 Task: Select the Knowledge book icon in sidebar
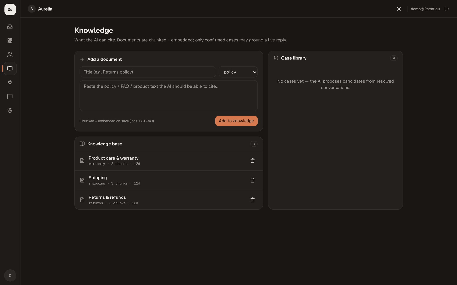[10, 68]
